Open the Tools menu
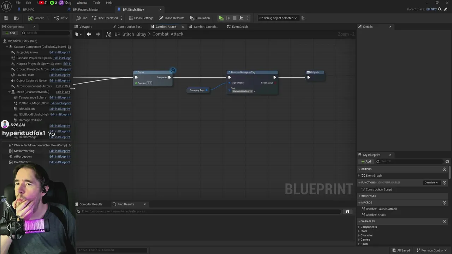452x254 pixels. tap(97, 3)
